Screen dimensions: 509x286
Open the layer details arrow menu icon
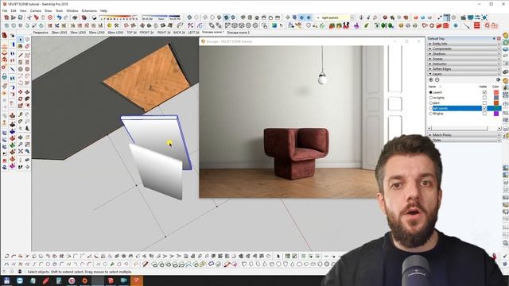pyautogui.click(x=498, y=79)
